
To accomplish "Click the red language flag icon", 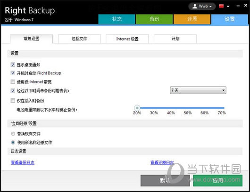I will (x=221, y=6).
